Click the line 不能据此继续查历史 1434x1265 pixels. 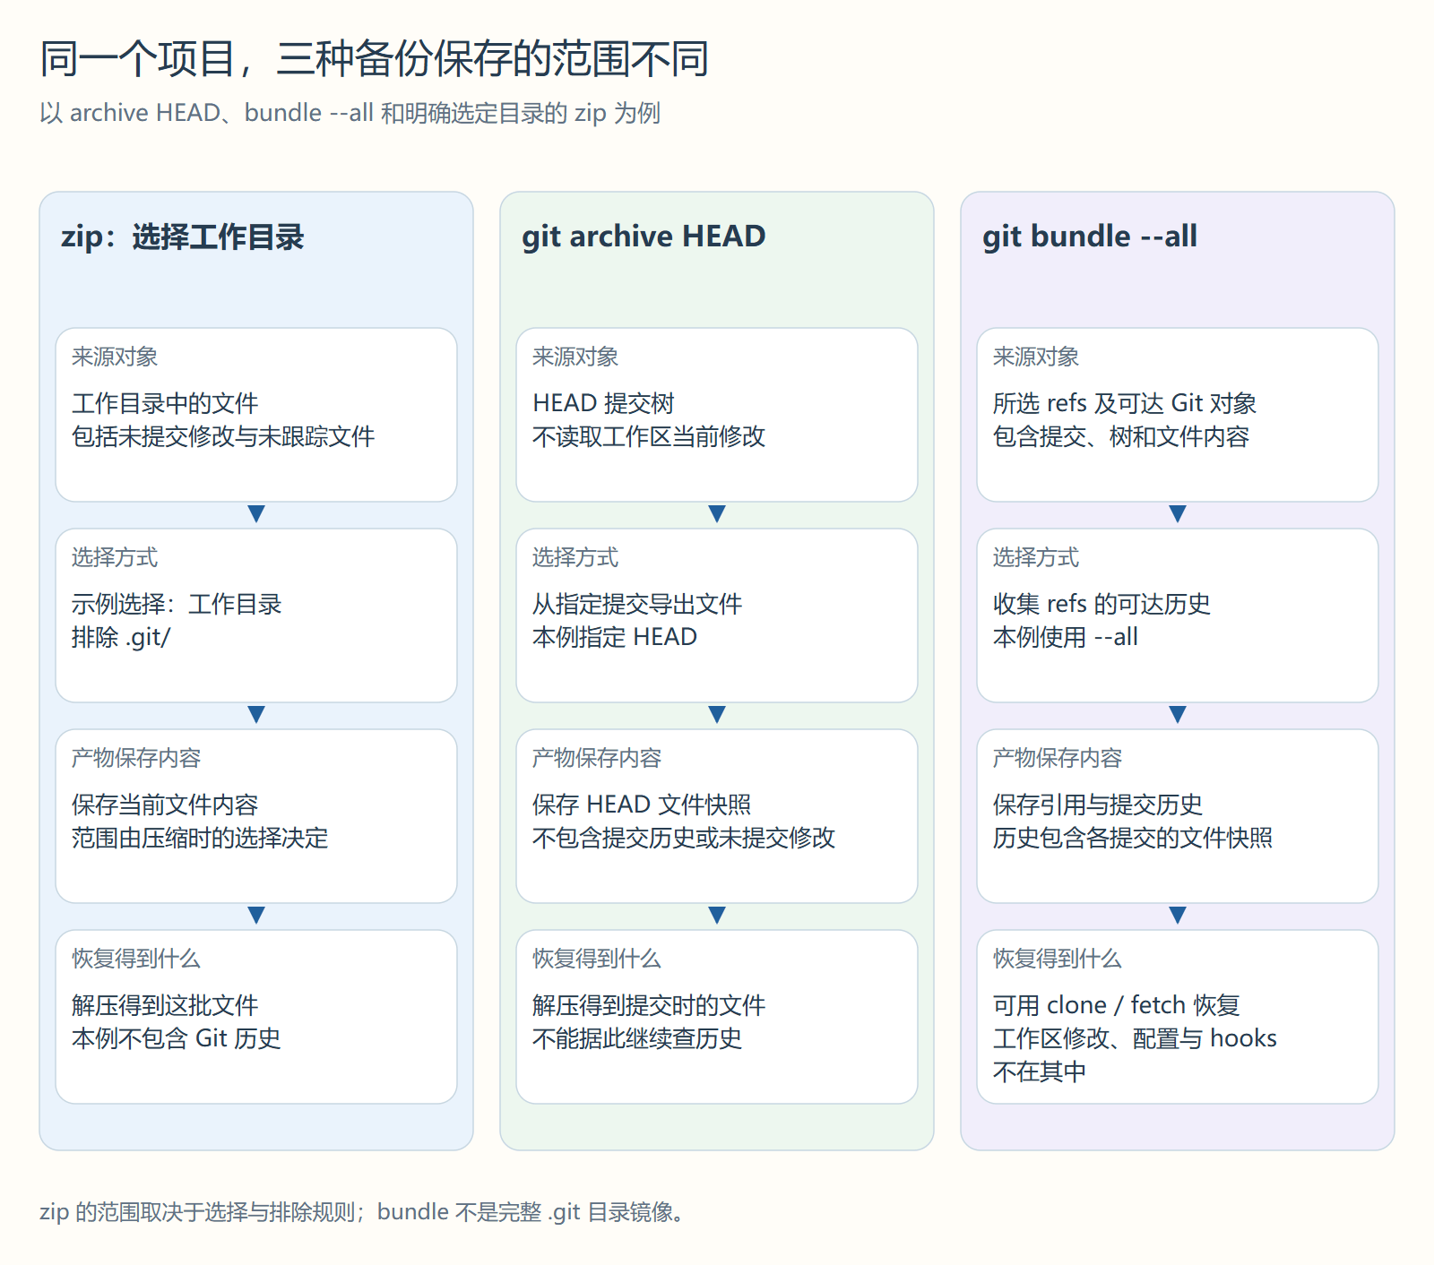(x=637, y=1038)
